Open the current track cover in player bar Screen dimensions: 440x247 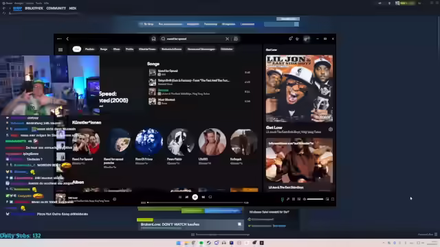coord(60,198)
